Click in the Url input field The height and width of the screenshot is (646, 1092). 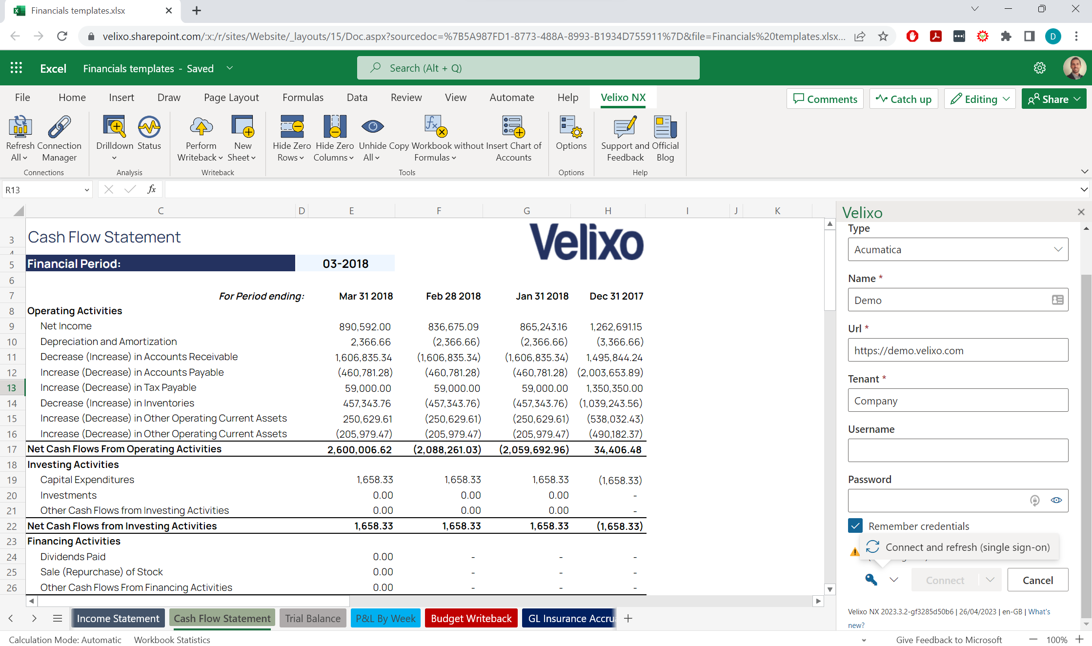point(958,350)
